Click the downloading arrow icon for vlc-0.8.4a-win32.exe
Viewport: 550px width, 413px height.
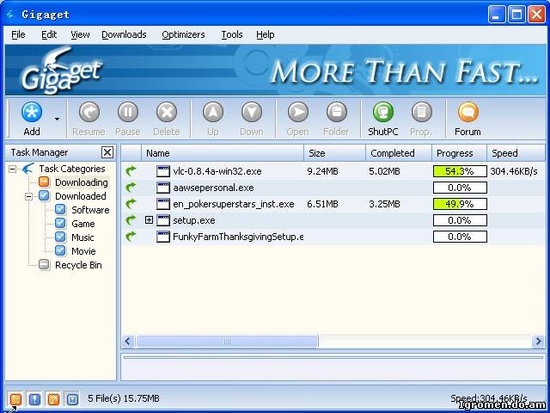pyautogui.click(x=131, y=171)
